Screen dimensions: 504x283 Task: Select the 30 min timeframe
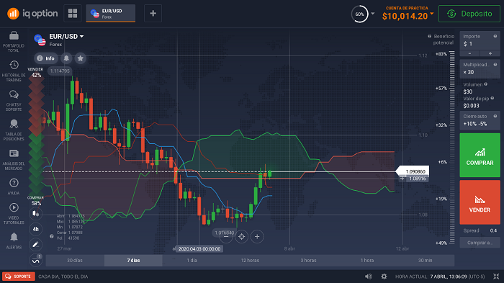click(426, 261)
